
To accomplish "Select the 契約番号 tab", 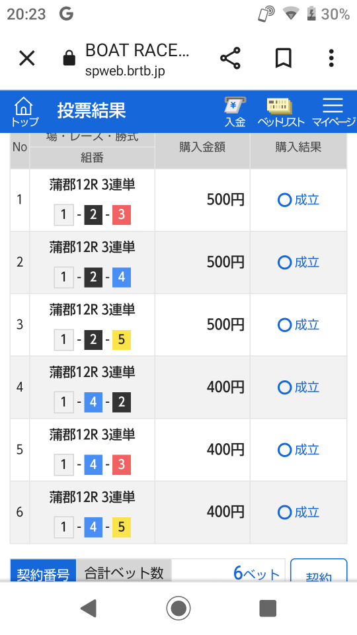I will [x=43, y=571].
